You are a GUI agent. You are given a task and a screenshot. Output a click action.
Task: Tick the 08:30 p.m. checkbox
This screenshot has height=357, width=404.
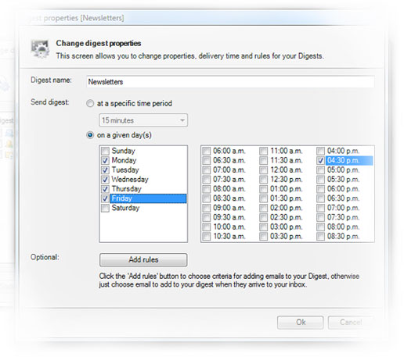pos(320,237)
